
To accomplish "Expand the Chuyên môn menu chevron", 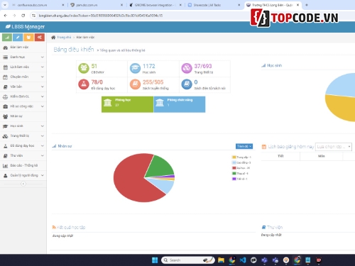I will point(43,77).
